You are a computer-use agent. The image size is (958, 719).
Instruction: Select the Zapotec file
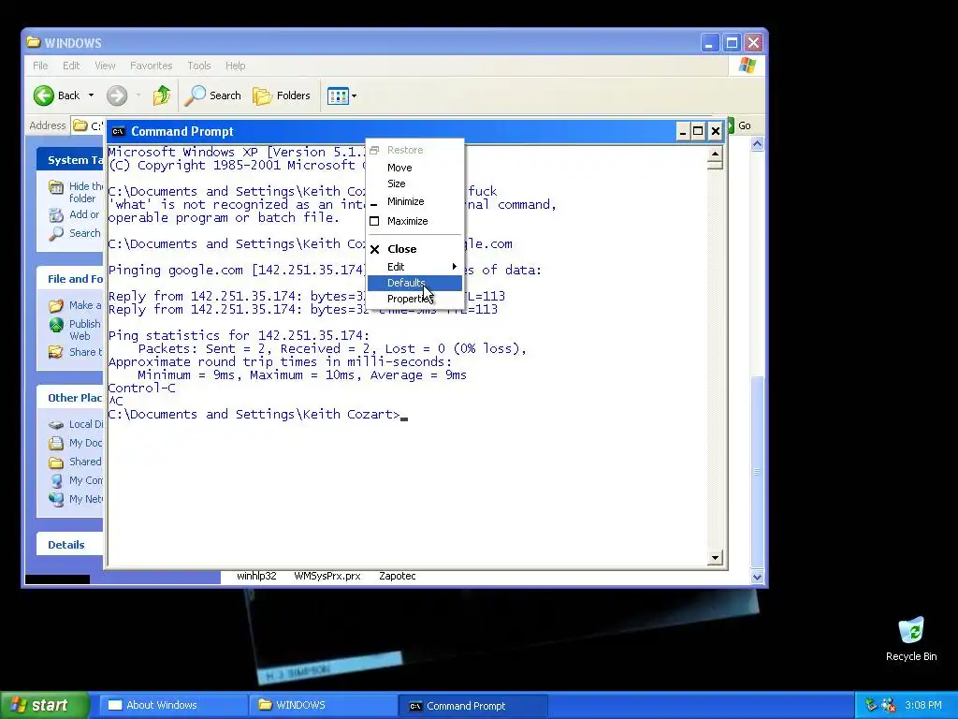coord(397,576)
